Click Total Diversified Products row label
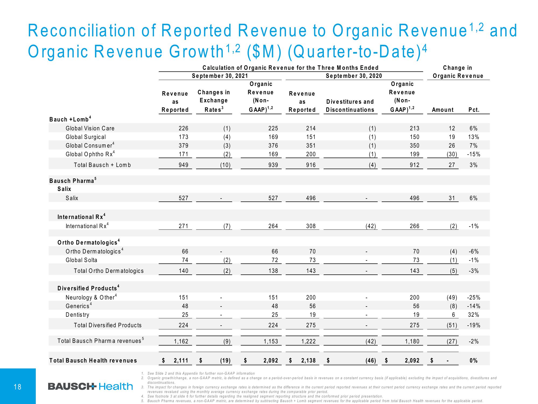This screenshot has height=404, width=538. [x=108, y=325]
